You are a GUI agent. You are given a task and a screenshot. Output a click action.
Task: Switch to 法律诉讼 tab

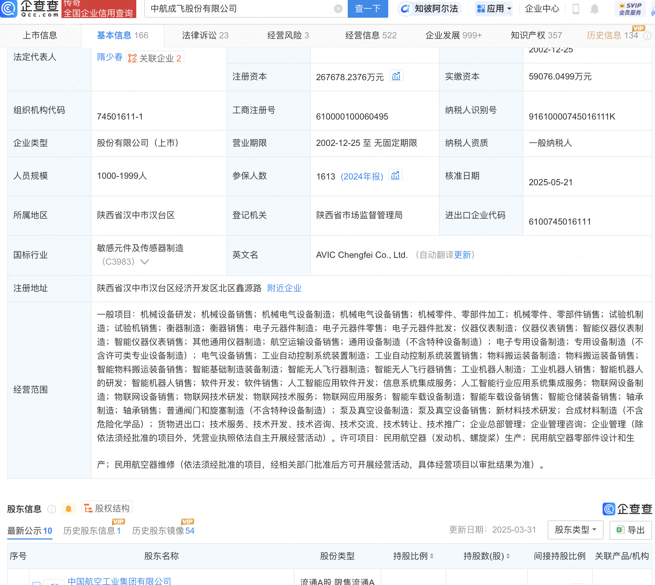[x=205, y=35]
